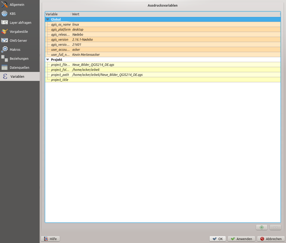The image size is (286, 243).
Task: Select the KBS globe icon
Action: point(5,14)
